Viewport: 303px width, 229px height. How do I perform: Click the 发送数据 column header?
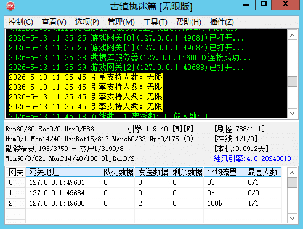(x=152, y=172)
